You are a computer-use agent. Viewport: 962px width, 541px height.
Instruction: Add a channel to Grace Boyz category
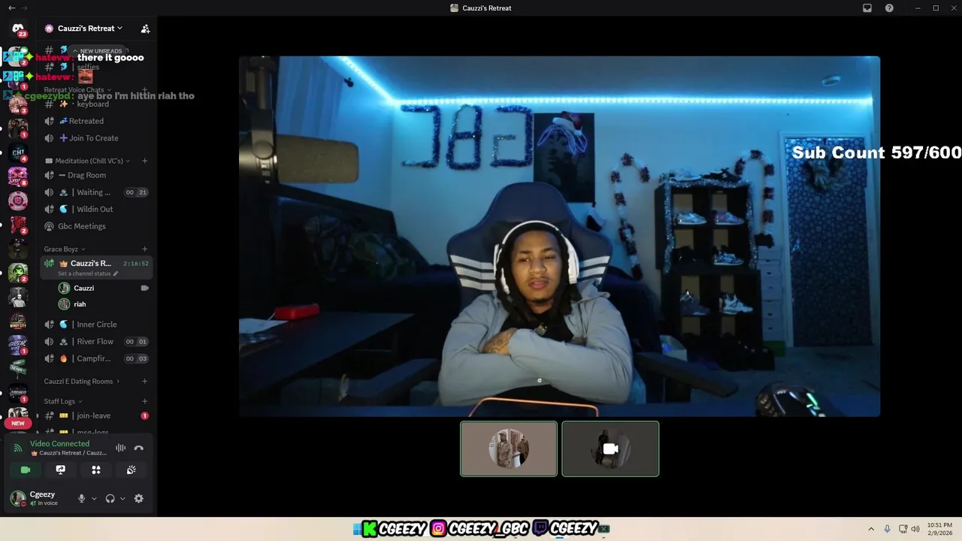(145, 249)
